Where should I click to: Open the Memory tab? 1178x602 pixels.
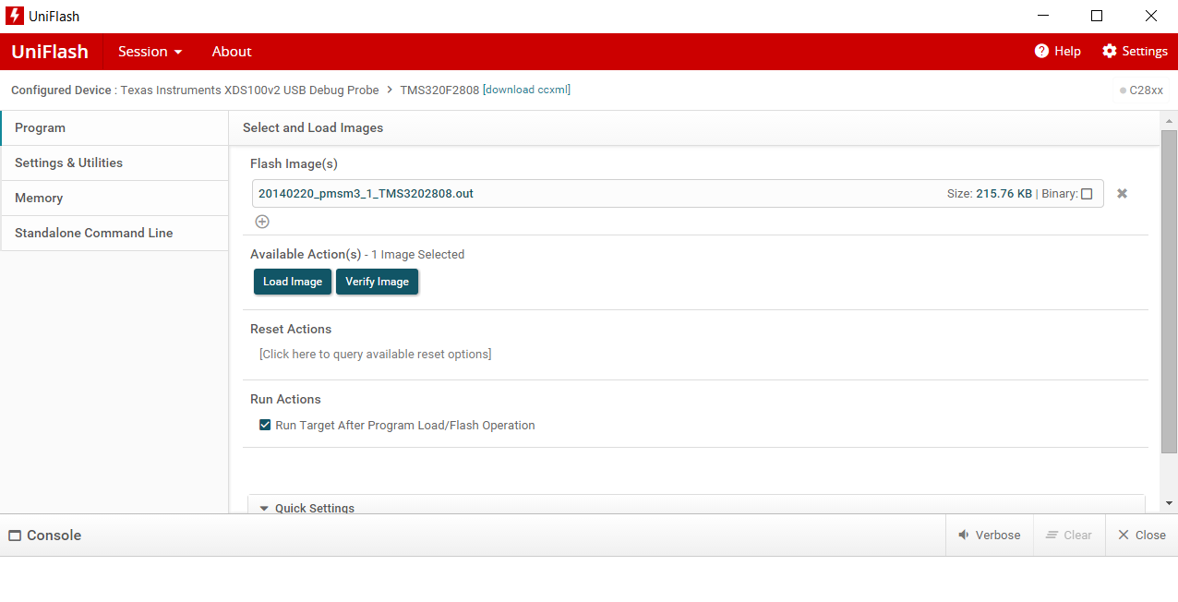coord(114,199)
